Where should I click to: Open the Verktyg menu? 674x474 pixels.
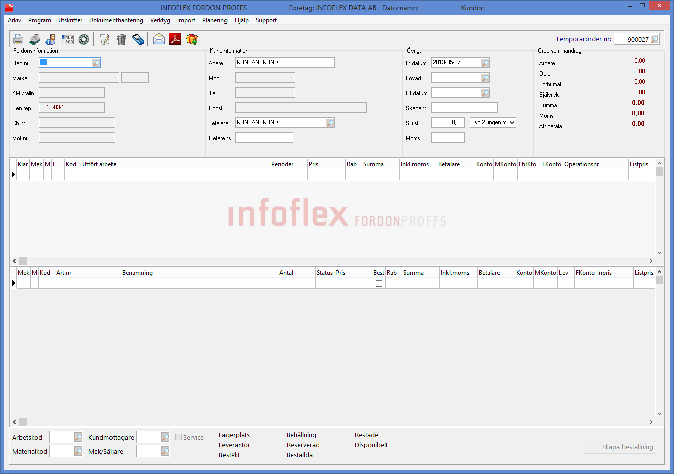coord(160,20)
